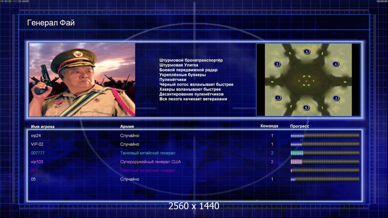Click the VIP-02 loading progress bar
The image size is (388, 218).
pyautogui.click(x=325, y=144)
